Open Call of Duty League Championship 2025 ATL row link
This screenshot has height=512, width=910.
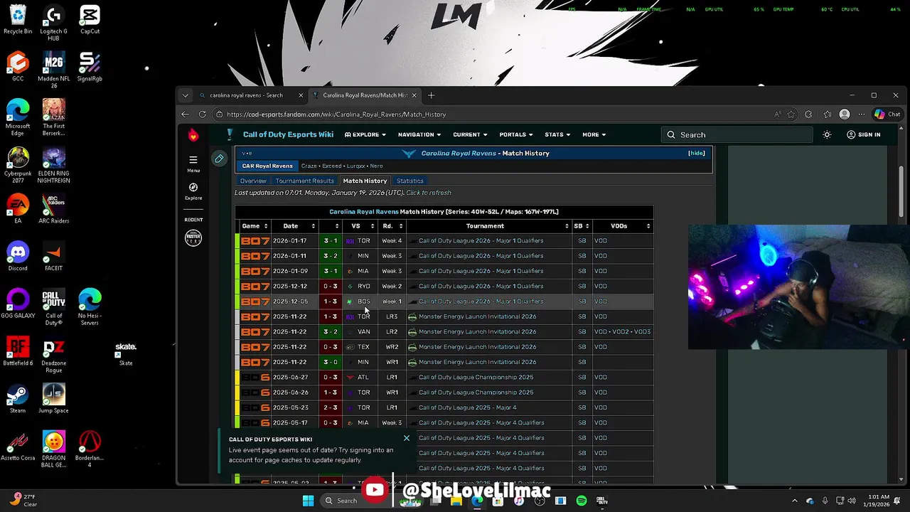[x=476, y=378]
